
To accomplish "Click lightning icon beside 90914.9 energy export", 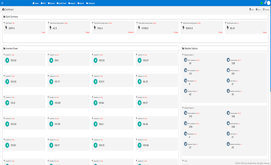I will point(184,28).
